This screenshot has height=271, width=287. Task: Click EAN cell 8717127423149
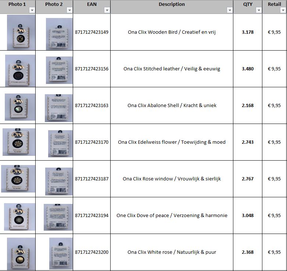[x=92, y=32]
